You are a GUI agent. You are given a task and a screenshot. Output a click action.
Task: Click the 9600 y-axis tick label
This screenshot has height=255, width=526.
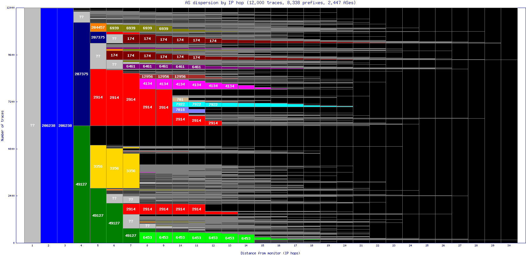[11, 55]
